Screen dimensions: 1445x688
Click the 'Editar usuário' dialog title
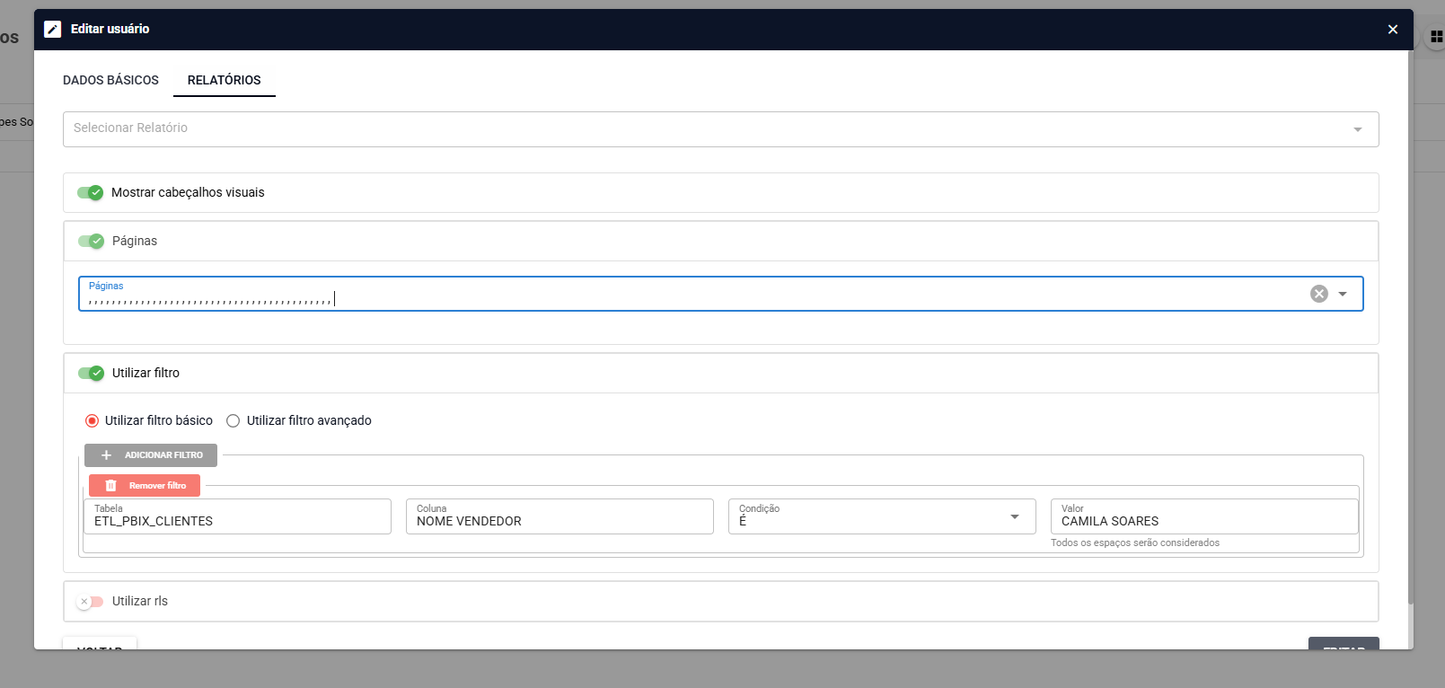point(110,29)
